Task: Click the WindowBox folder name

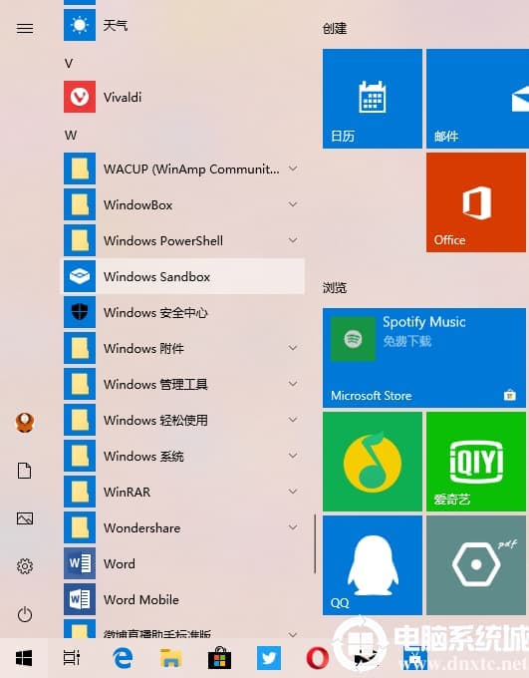Action: pyautogui.click(x=138, y=205)
